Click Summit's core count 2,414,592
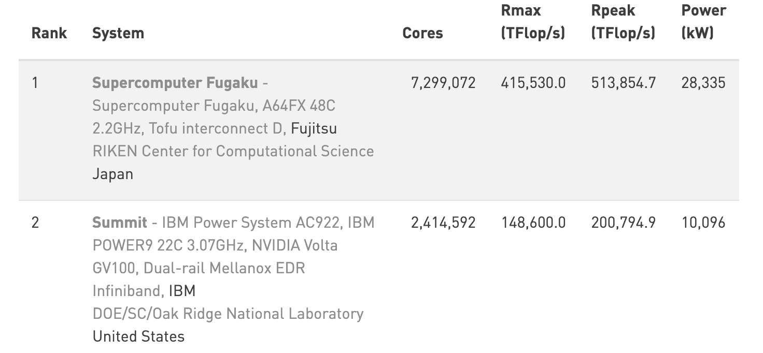The width and height of the screenshot is (763, 353). (443, 223)
